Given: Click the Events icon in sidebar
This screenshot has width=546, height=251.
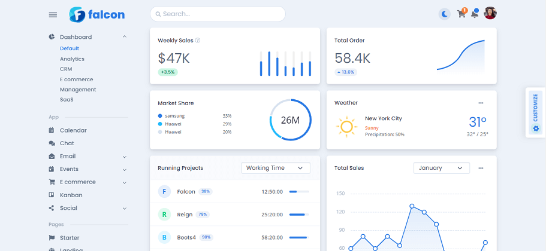Looking at the screenshot, I should pos(52,169).
